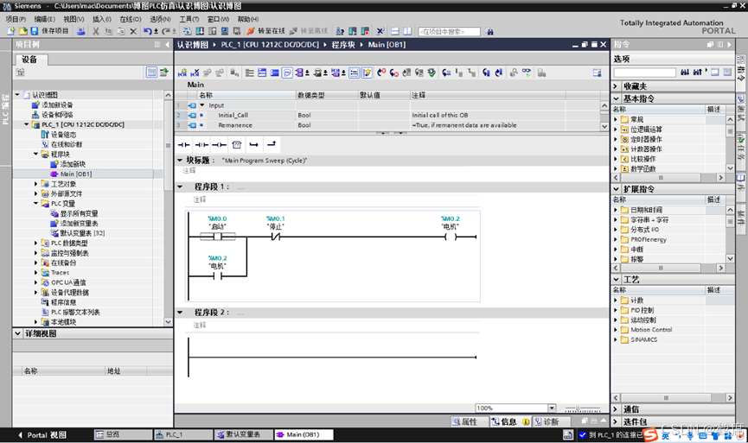Click the Open project icon
The image size is (748, 443).
[x=22, y=31]
